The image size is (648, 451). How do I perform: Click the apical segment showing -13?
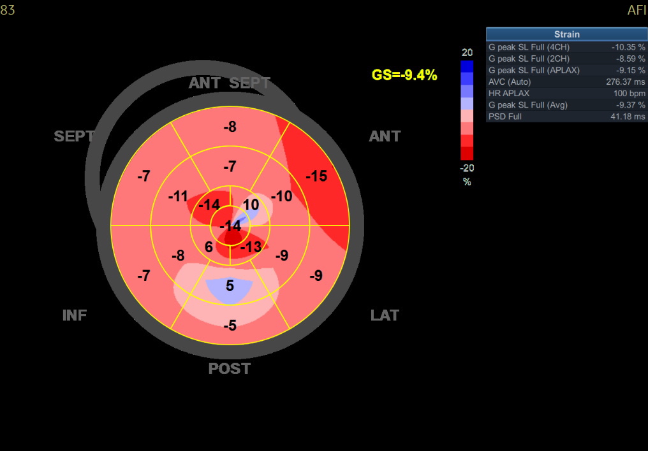pyautogui.click(x=251, y=247)
